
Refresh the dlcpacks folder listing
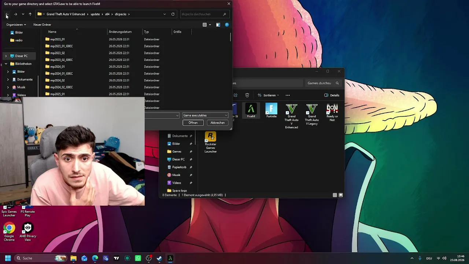(173, 14)
